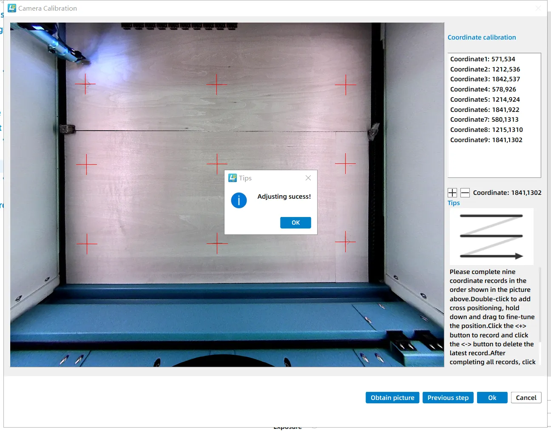Image resolution: width=551 pixels, height=431 pixels.
Task: Click the instructions text scrollbar
Action: coord(540,304)
